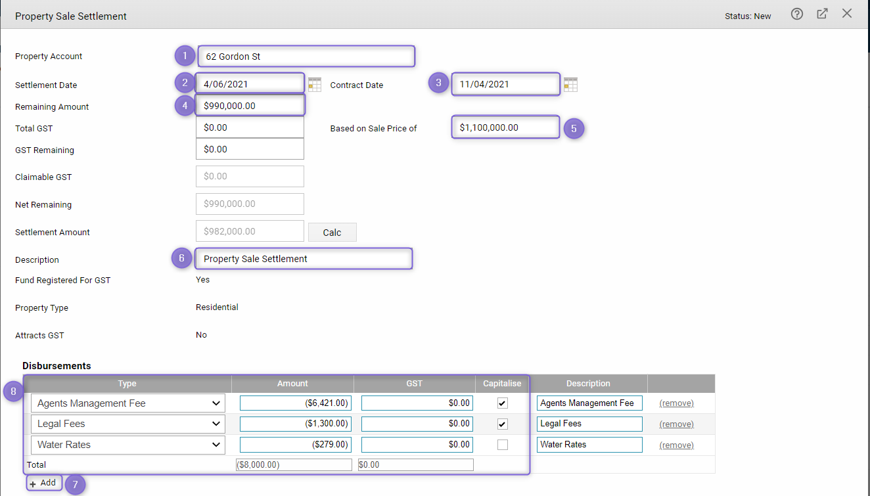Close the Property Sale Settlement dialog
This screenshot has height=496, width=870.
coord(847,14)
